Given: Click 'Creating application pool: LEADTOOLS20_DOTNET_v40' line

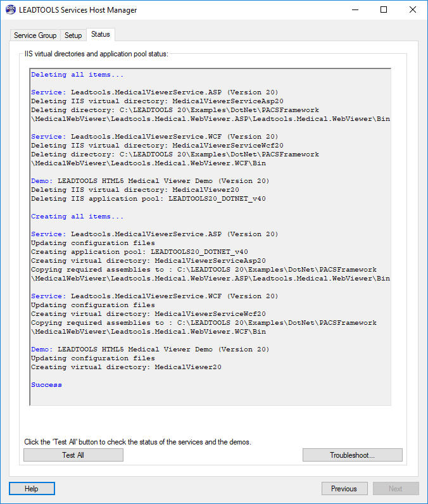Looking at the screenshot, I should [x=139, y=251].
